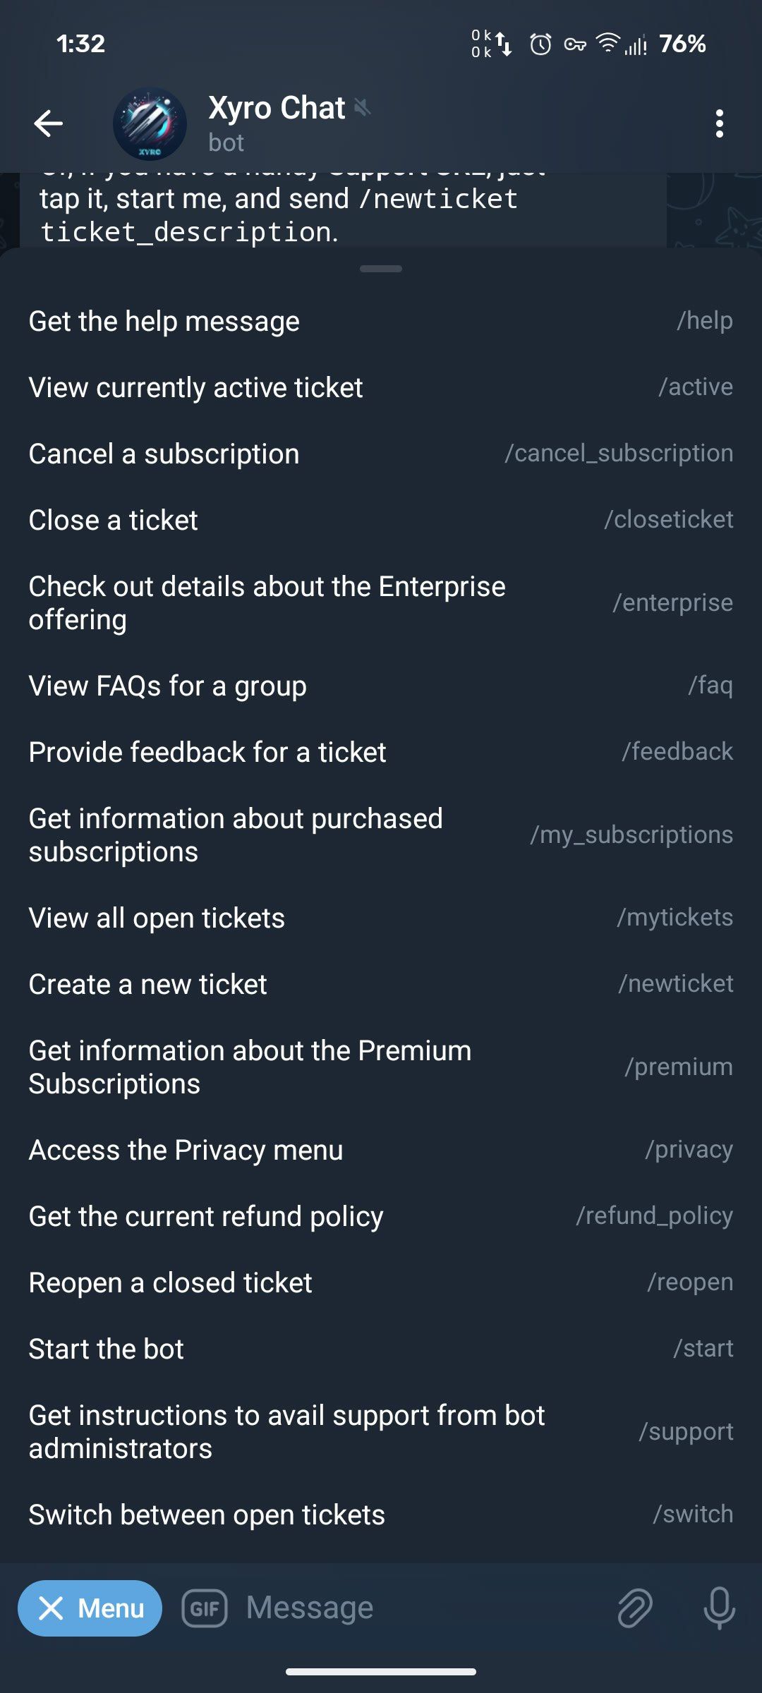Open the three-dot overflow menu
762x1693 pixels.
pos(719,123)
